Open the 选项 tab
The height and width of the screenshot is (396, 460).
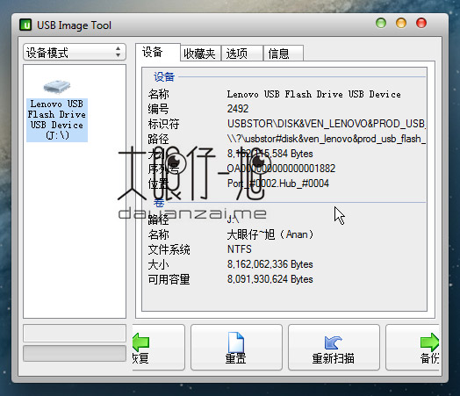[241, 54]
